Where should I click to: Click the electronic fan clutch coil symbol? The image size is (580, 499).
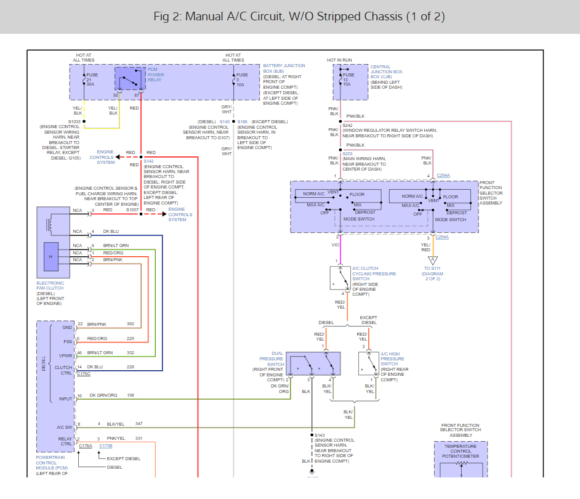point(49,225)
